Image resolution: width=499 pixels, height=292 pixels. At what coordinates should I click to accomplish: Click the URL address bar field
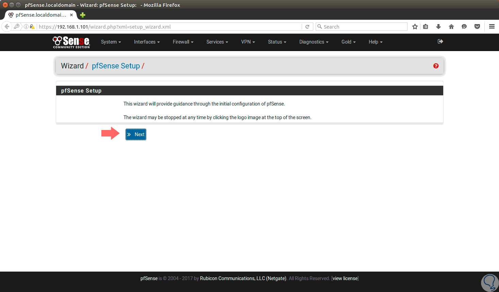[x=169, y=27]
